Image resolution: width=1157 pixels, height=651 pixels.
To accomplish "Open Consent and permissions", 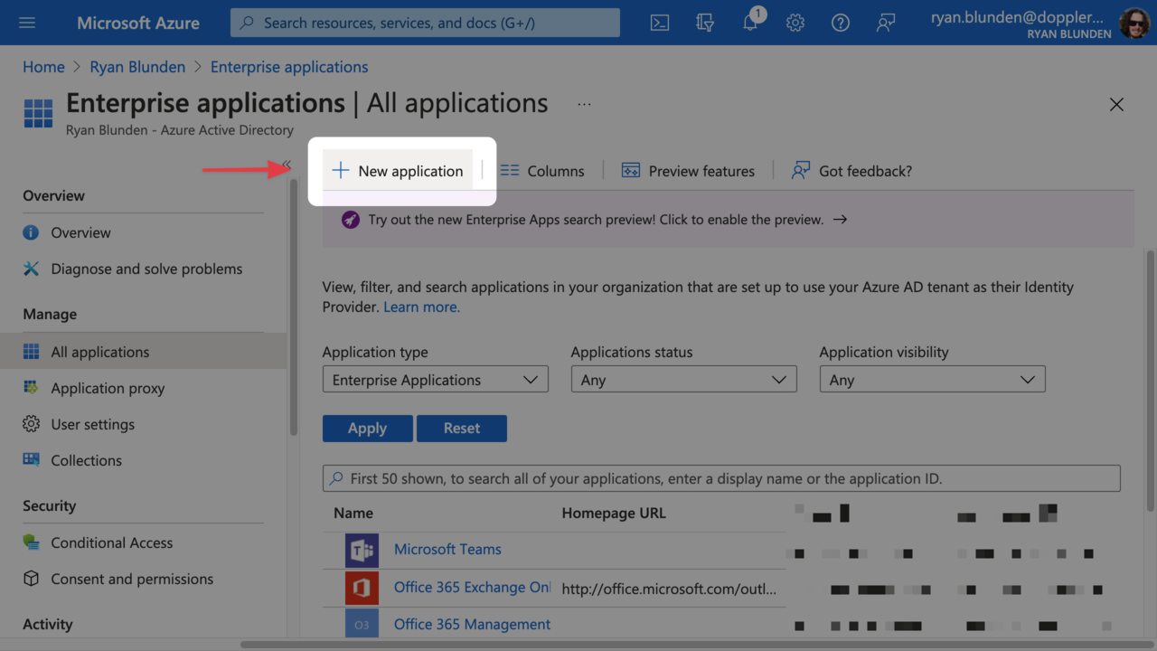I will coord(132,579).
